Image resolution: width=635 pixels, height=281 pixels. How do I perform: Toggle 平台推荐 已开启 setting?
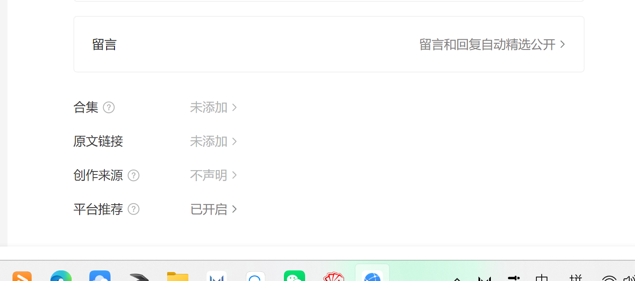tap(214, 209)
